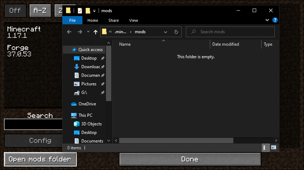304x170 pixels.
Task: Open pinned Desktop under Quick access
Action: (89, 58)
